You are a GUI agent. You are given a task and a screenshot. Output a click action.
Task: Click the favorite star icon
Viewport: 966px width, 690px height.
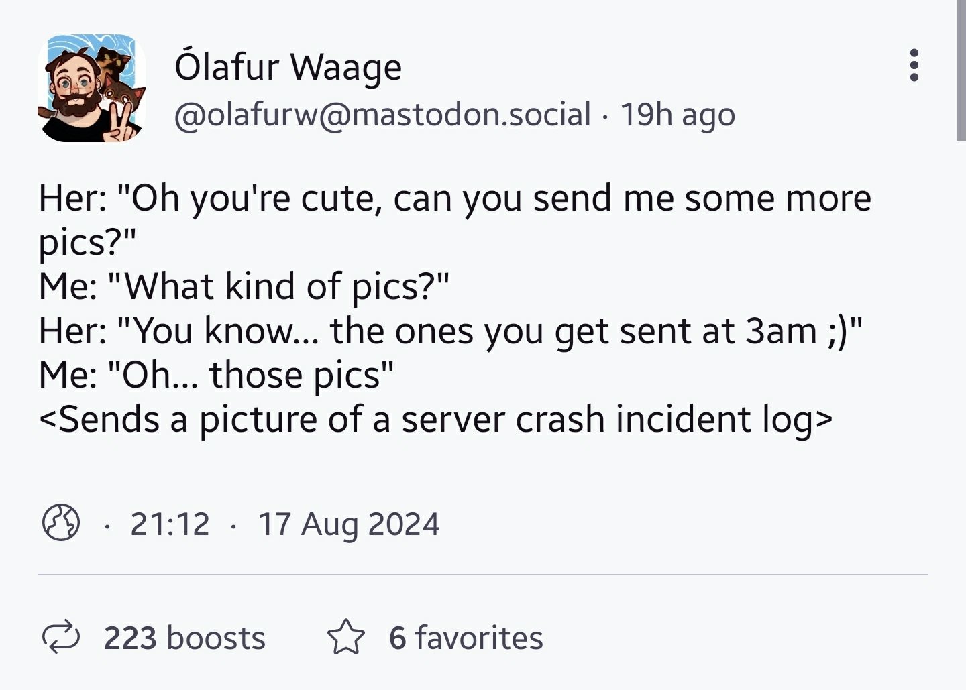coord(346,637)
